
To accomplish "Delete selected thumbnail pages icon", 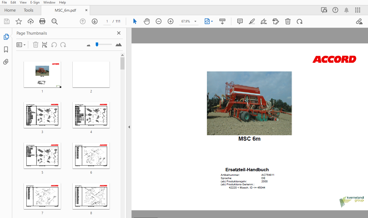I will tap(36, 45).
